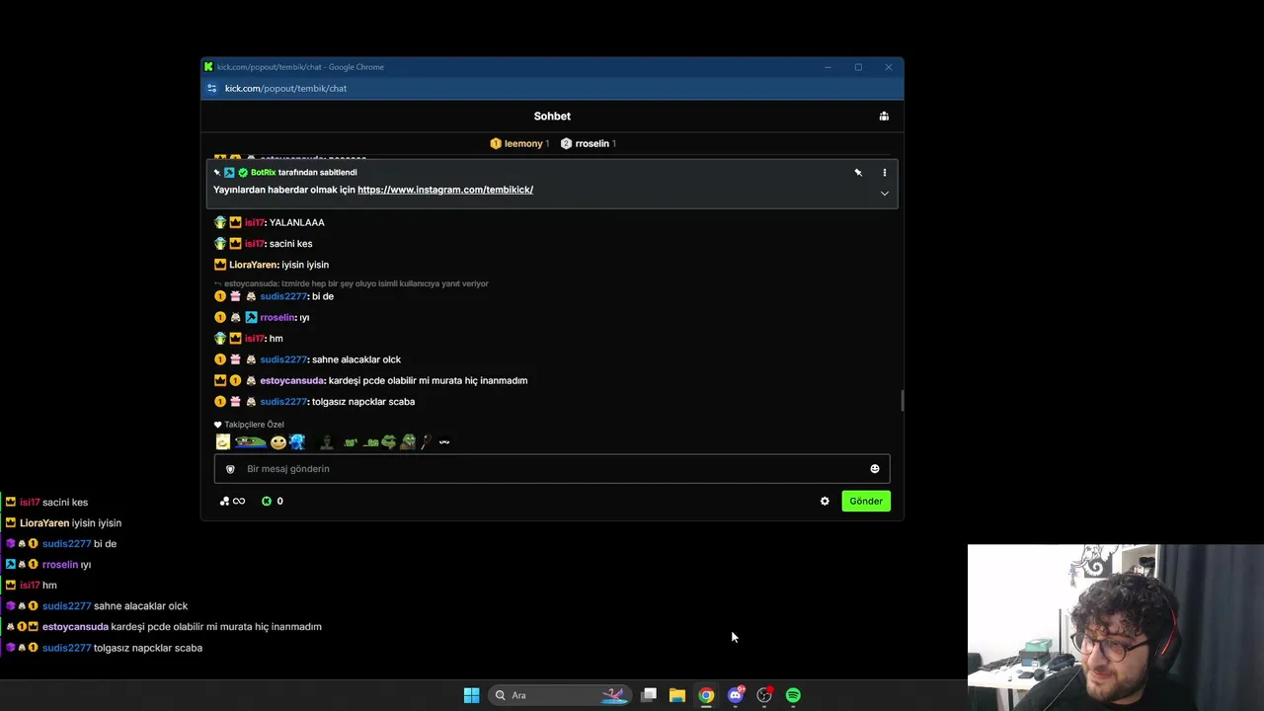Click the channel points infinity icon

232,501
